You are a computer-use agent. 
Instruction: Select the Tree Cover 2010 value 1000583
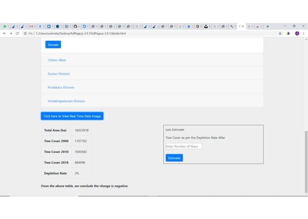click(81, 152)
